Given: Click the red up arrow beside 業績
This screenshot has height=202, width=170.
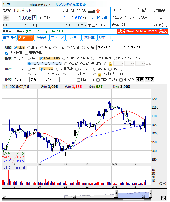Looking at the screenshot, I should tap(98, 11).
